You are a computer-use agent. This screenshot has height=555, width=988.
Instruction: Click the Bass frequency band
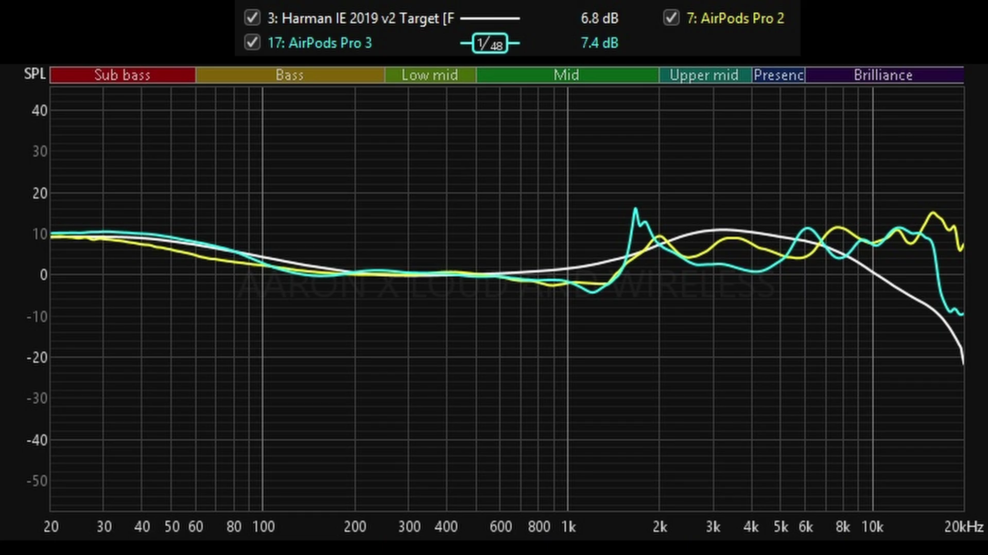coord(290,75)
